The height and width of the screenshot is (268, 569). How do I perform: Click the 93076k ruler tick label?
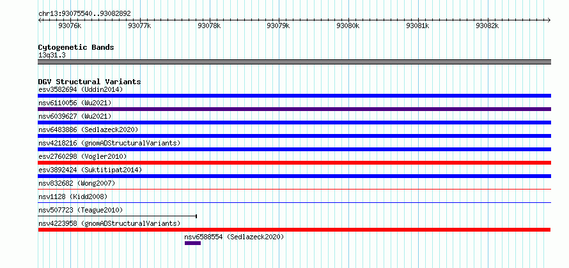coord(70,26)
